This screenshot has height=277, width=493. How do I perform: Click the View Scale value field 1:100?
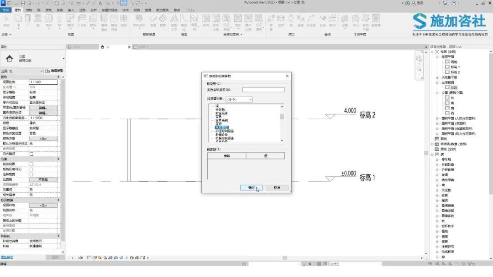coord(43,82)
